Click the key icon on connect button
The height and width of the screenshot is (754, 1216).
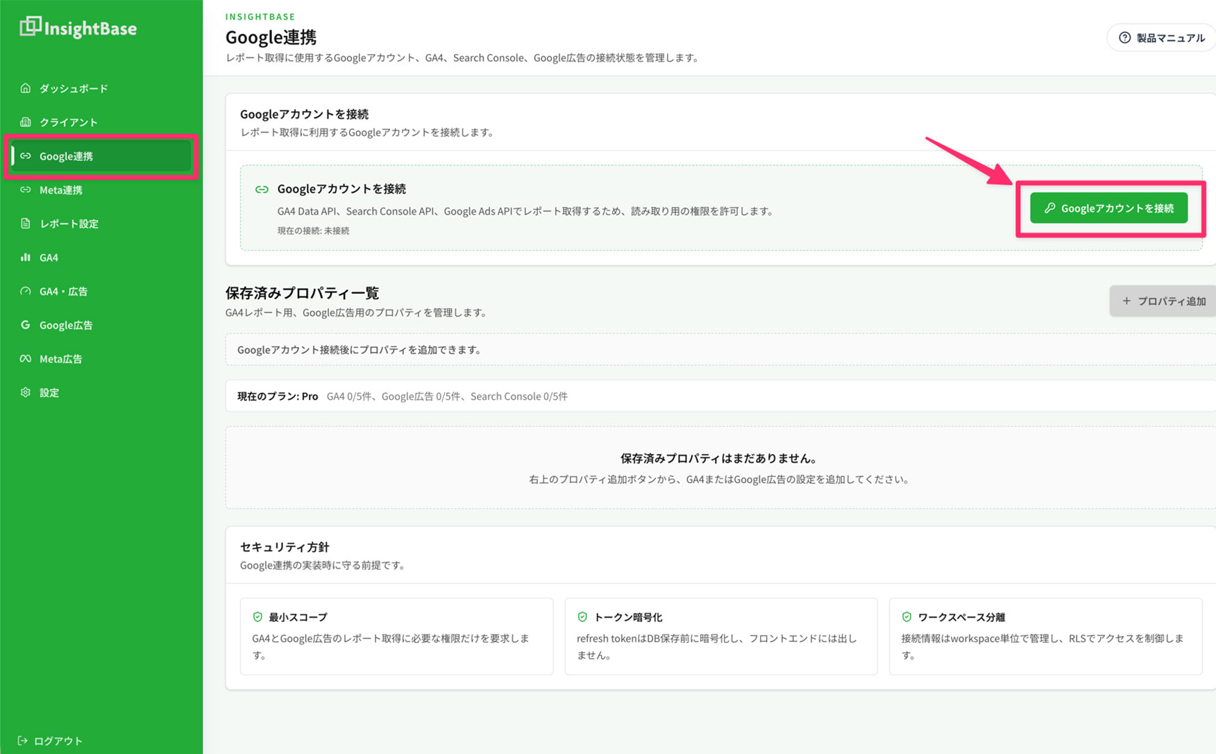point(1050,208)
